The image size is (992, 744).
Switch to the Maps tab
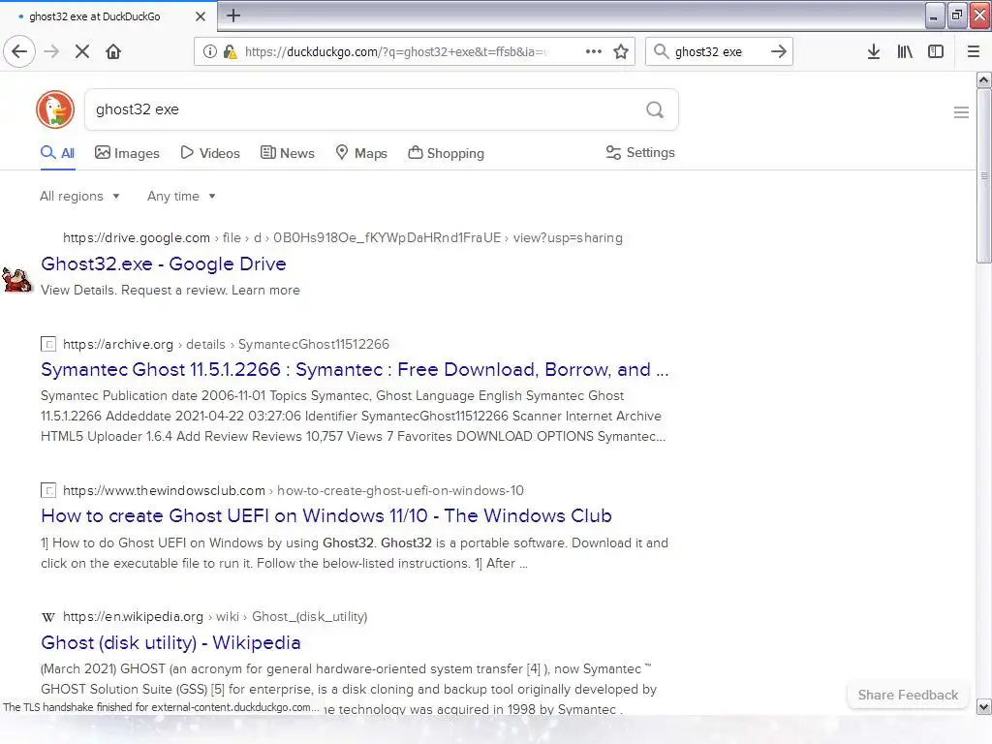(x=361, y=153)
